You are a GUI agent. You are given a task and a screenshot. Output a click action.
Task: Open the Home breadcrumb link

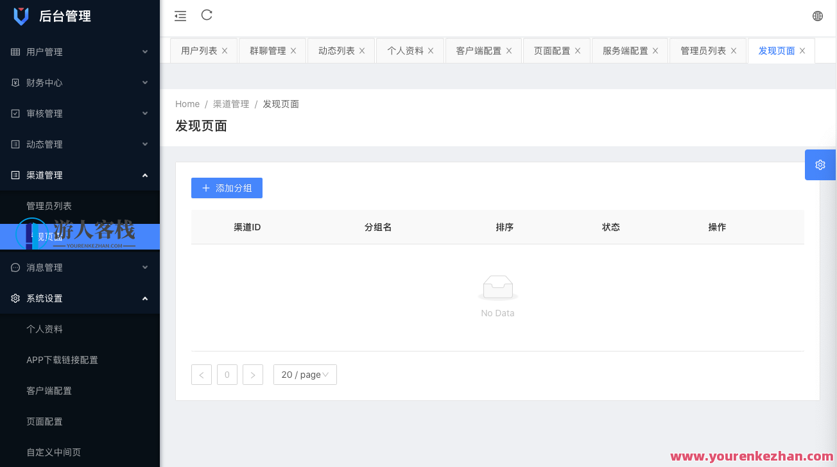point(187,103)
